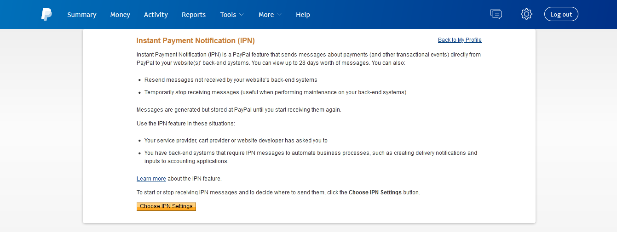Screen dimensions: 617x232
Task: Select the 'You have back-end systems' bullet
Action: (x=311, y=157)
